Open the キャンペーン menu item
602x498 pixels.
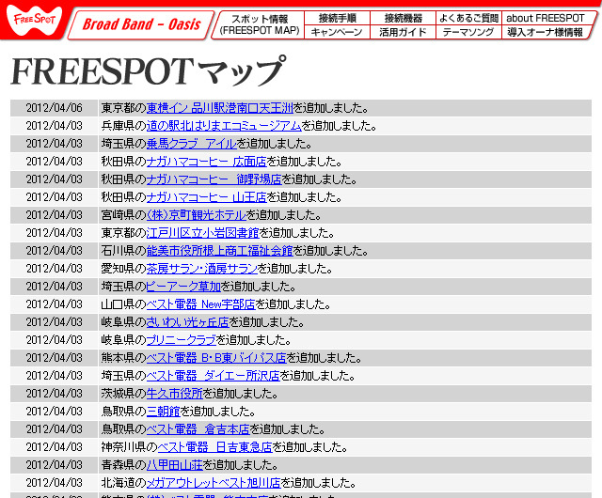pos(337,32)
